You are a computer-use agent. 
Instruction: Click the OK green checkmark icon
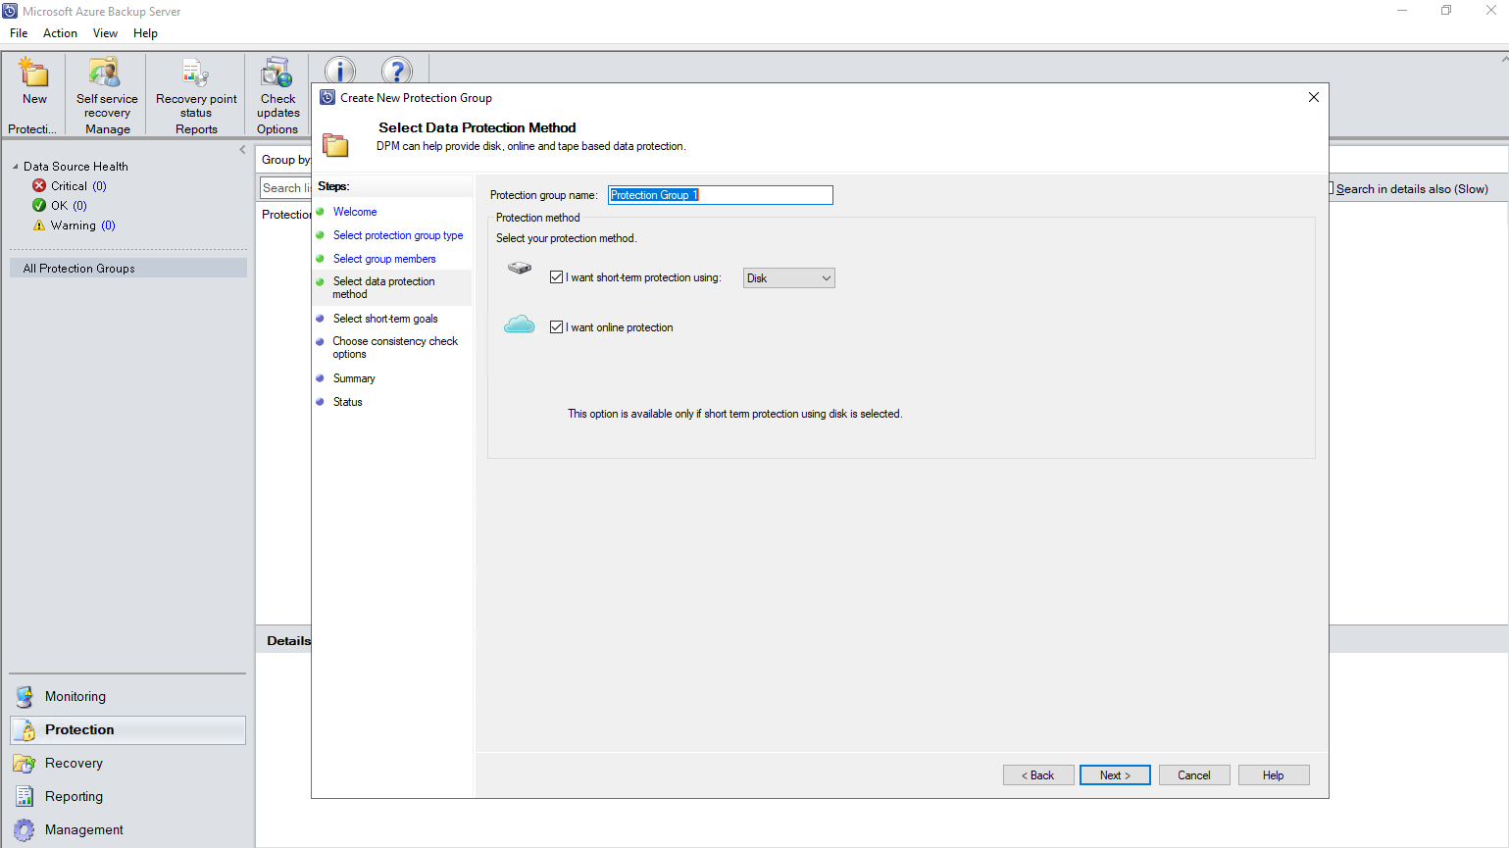coord(39,205)
